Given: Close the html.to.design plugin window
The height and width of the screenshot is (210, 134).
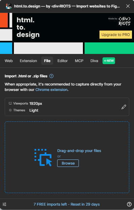Looking at the screenshot, I should click(128, 6).
